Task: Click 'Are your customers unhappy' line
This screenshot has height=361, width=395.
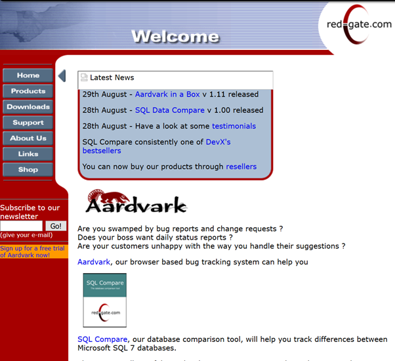Action: pos(211,246)
